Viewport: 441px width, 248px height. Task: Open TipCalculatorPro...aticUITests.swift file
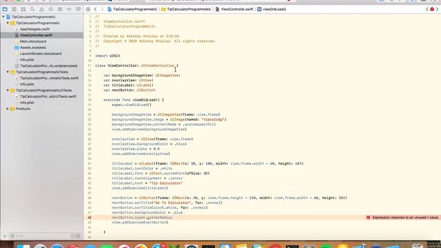(x=48, y=96)
